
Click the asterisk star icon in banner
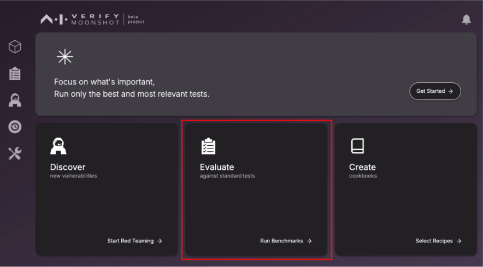click(65, 57)
